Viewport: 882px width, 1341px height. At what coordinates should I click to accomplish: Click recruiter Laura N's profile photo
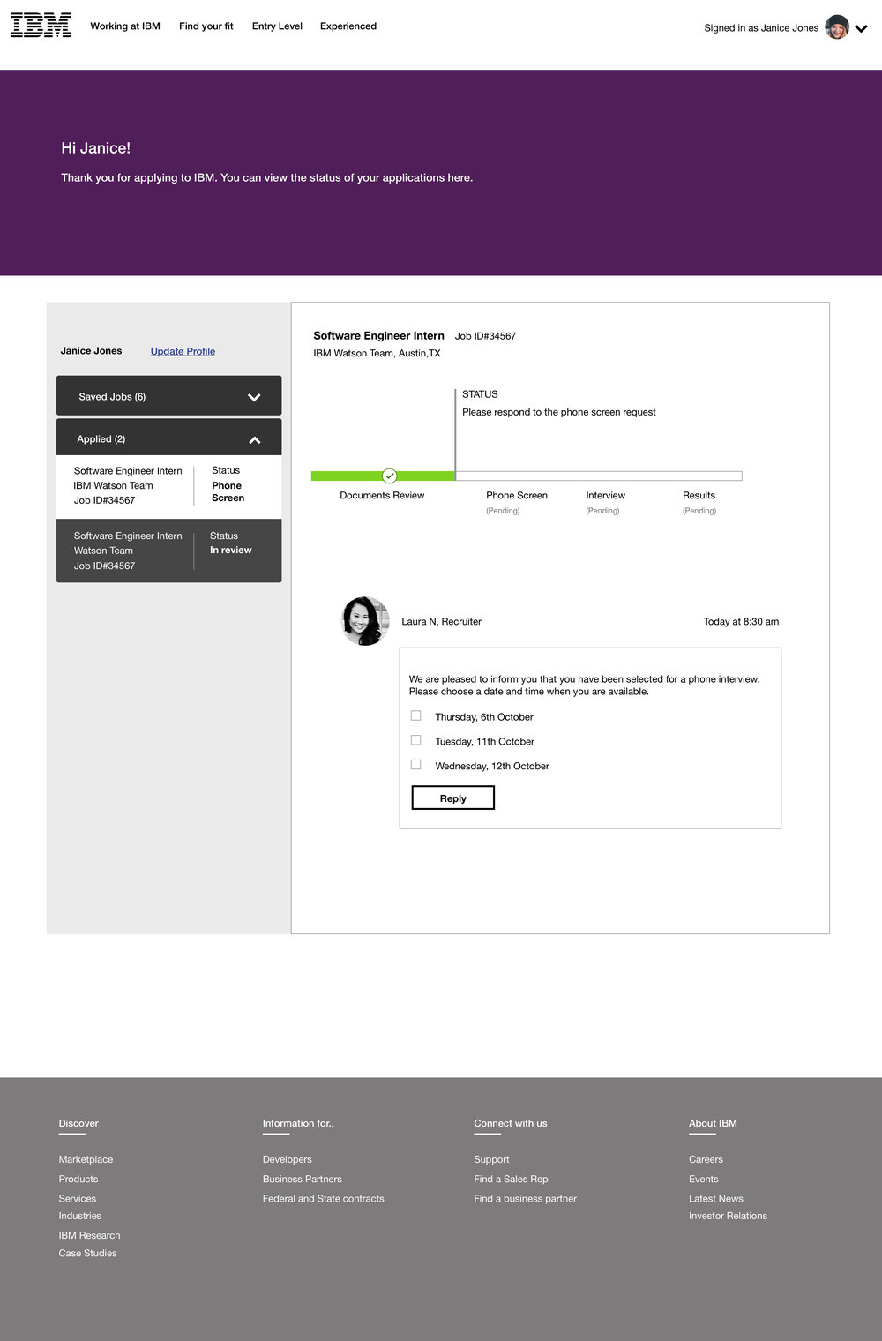click(x=365, y=621)
